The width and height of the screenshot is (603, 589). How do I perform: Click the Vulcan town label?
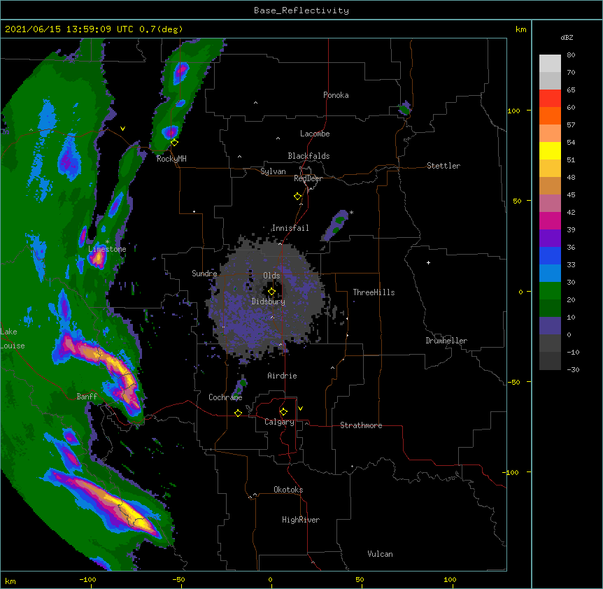coord(380,554)
